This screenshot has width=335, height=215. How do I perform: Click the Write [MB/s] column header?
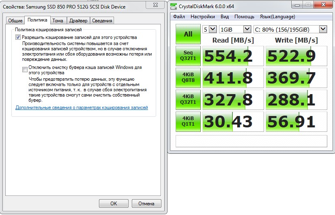[296, 40]
